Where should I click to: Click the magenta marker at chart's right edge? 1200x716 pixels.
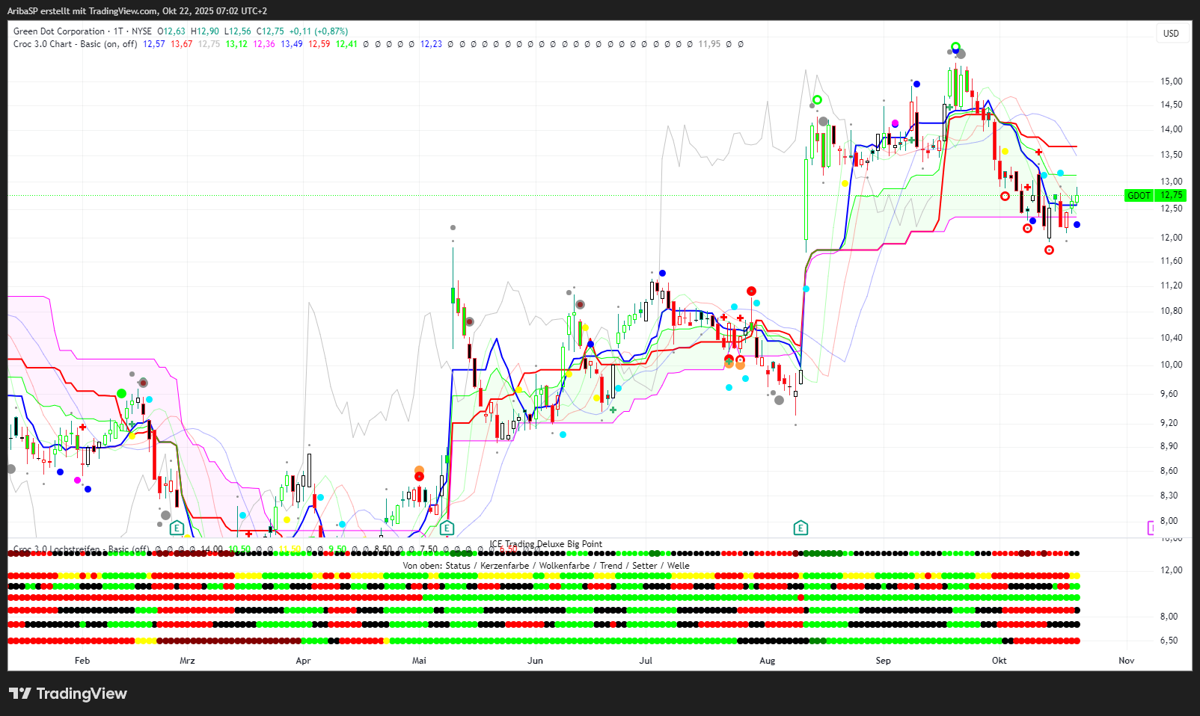[x=1151, y=528]
